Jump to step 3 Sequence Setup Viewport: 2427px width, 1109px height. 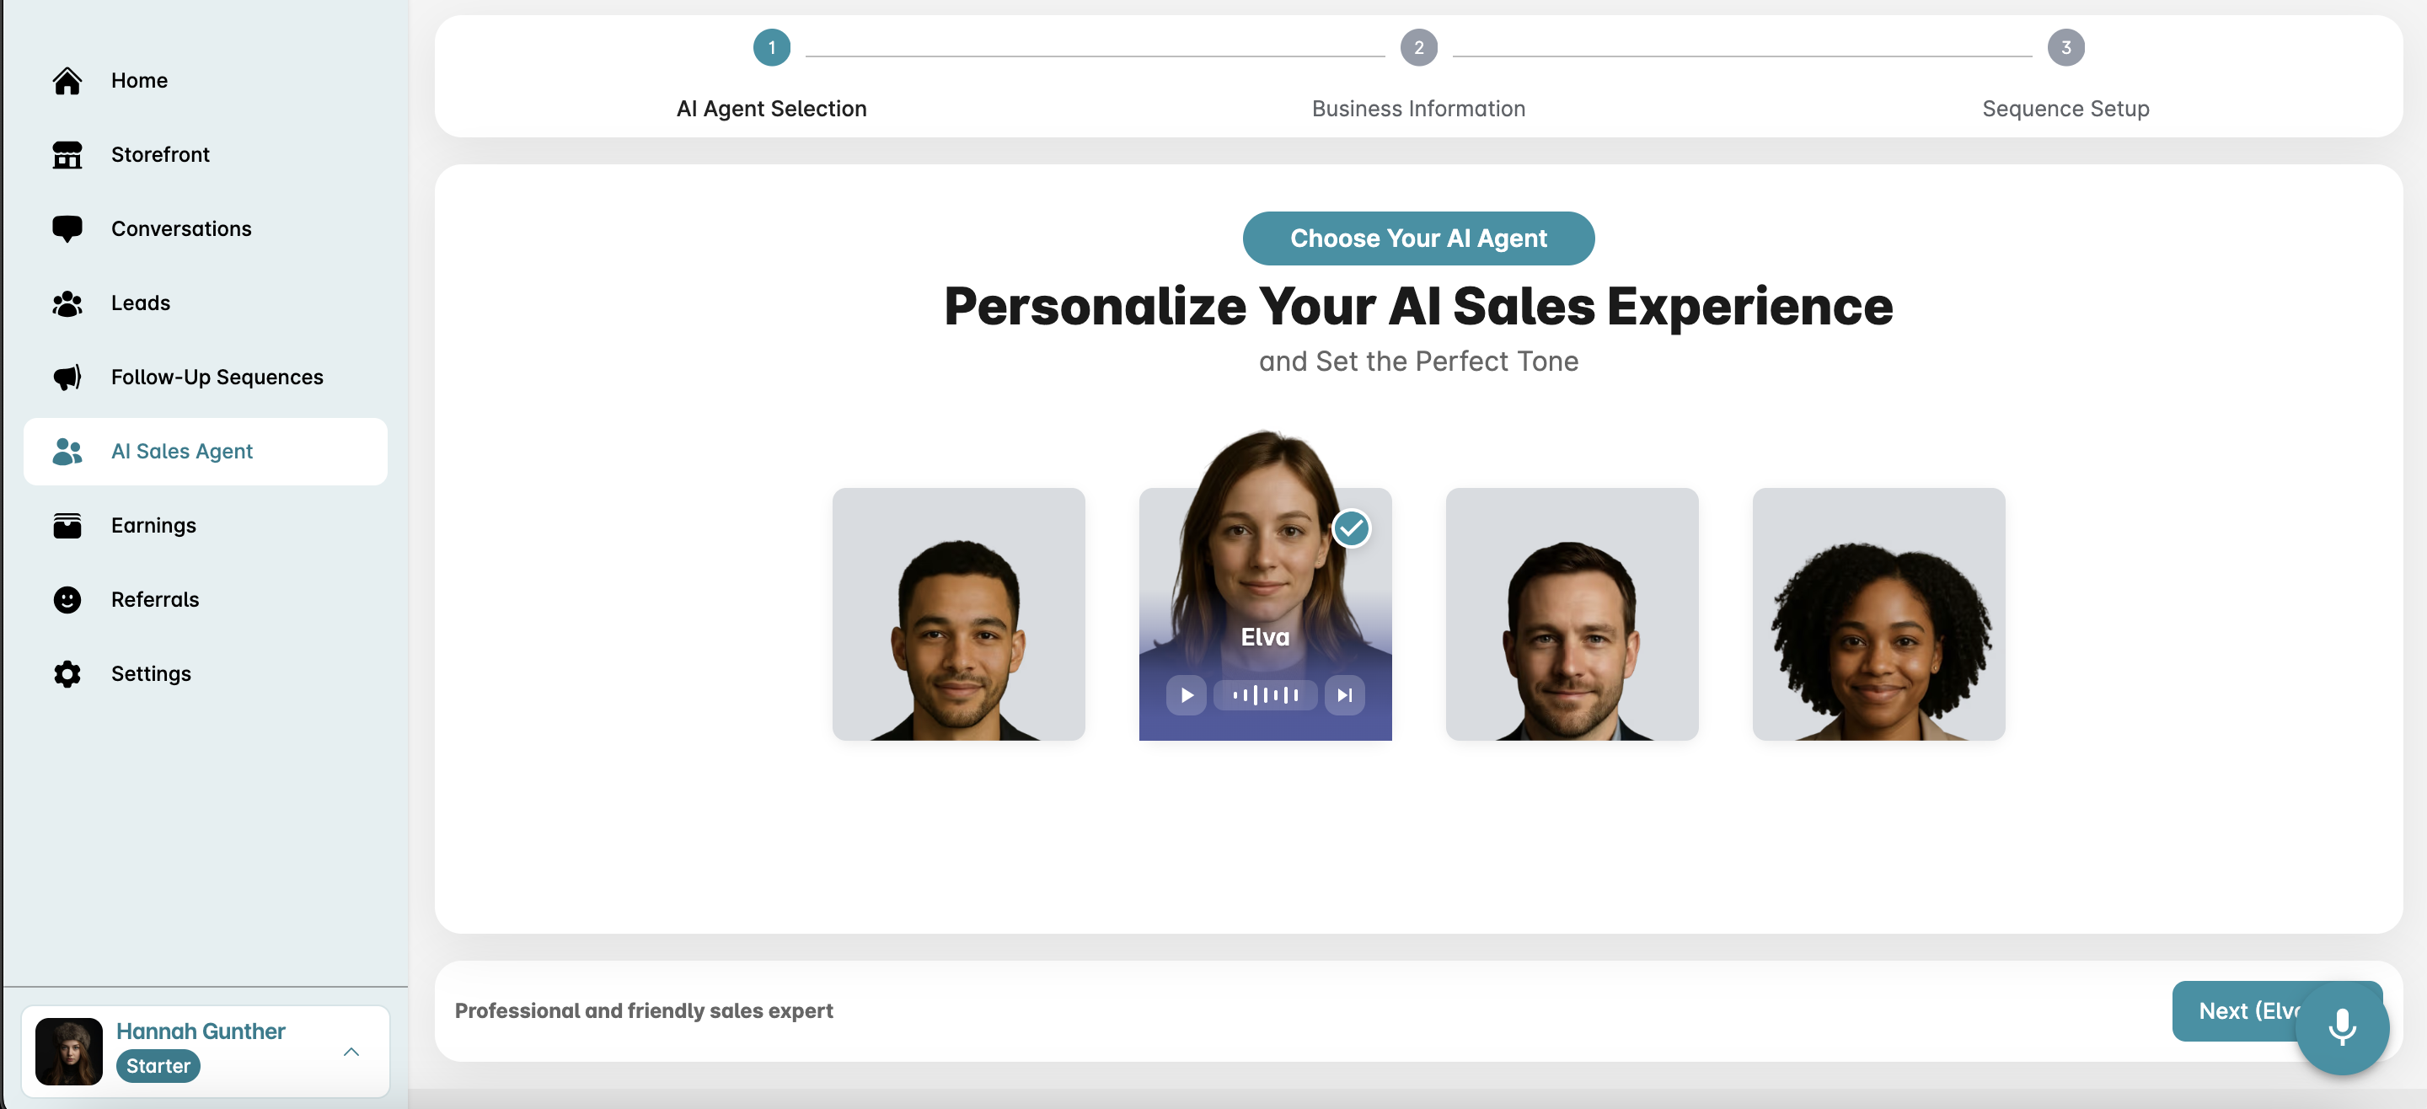[x=2065, y=48]
